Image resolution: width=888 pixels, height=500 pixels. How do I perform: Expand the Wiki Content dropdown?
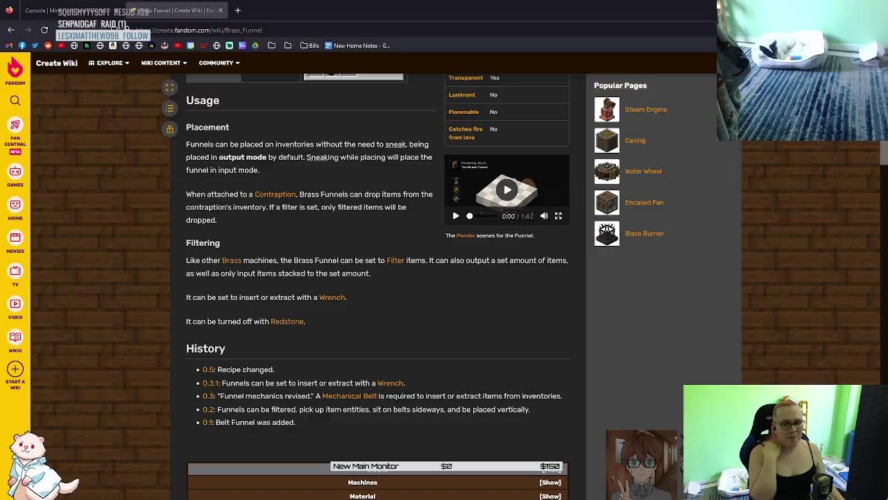click(164, 62)
